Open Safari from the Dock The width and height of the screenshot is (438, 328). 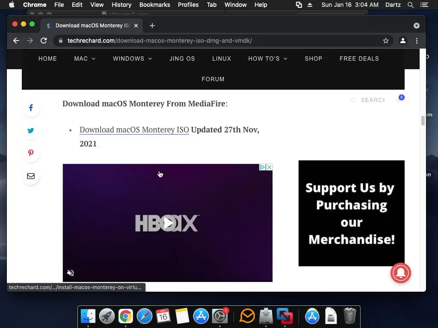click(x=145, y=316)
